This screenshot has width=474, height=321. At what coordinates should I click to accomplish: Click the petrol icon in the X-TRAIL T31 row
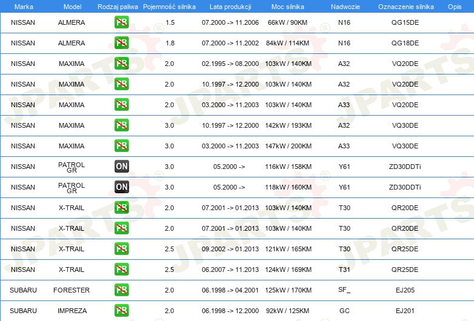(121, 269)
